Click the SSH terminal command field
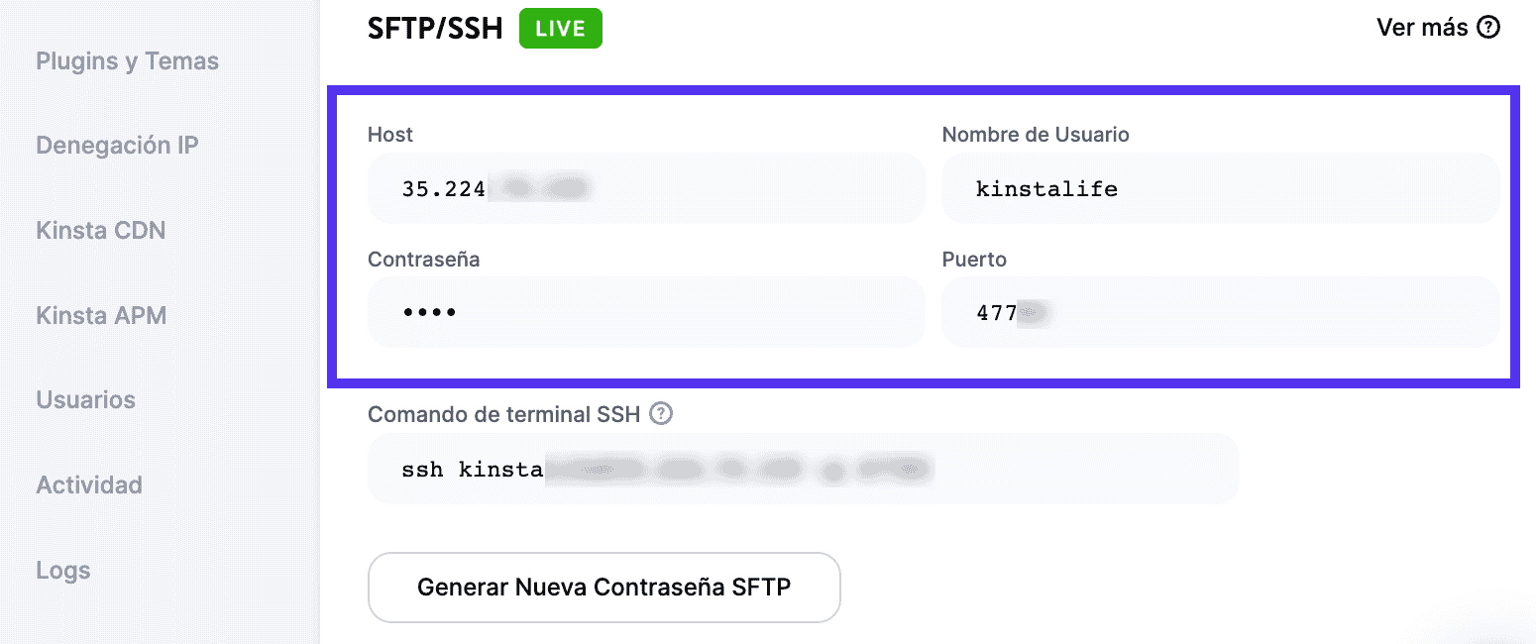This screenshot has width=1536, height=644. 803,469
